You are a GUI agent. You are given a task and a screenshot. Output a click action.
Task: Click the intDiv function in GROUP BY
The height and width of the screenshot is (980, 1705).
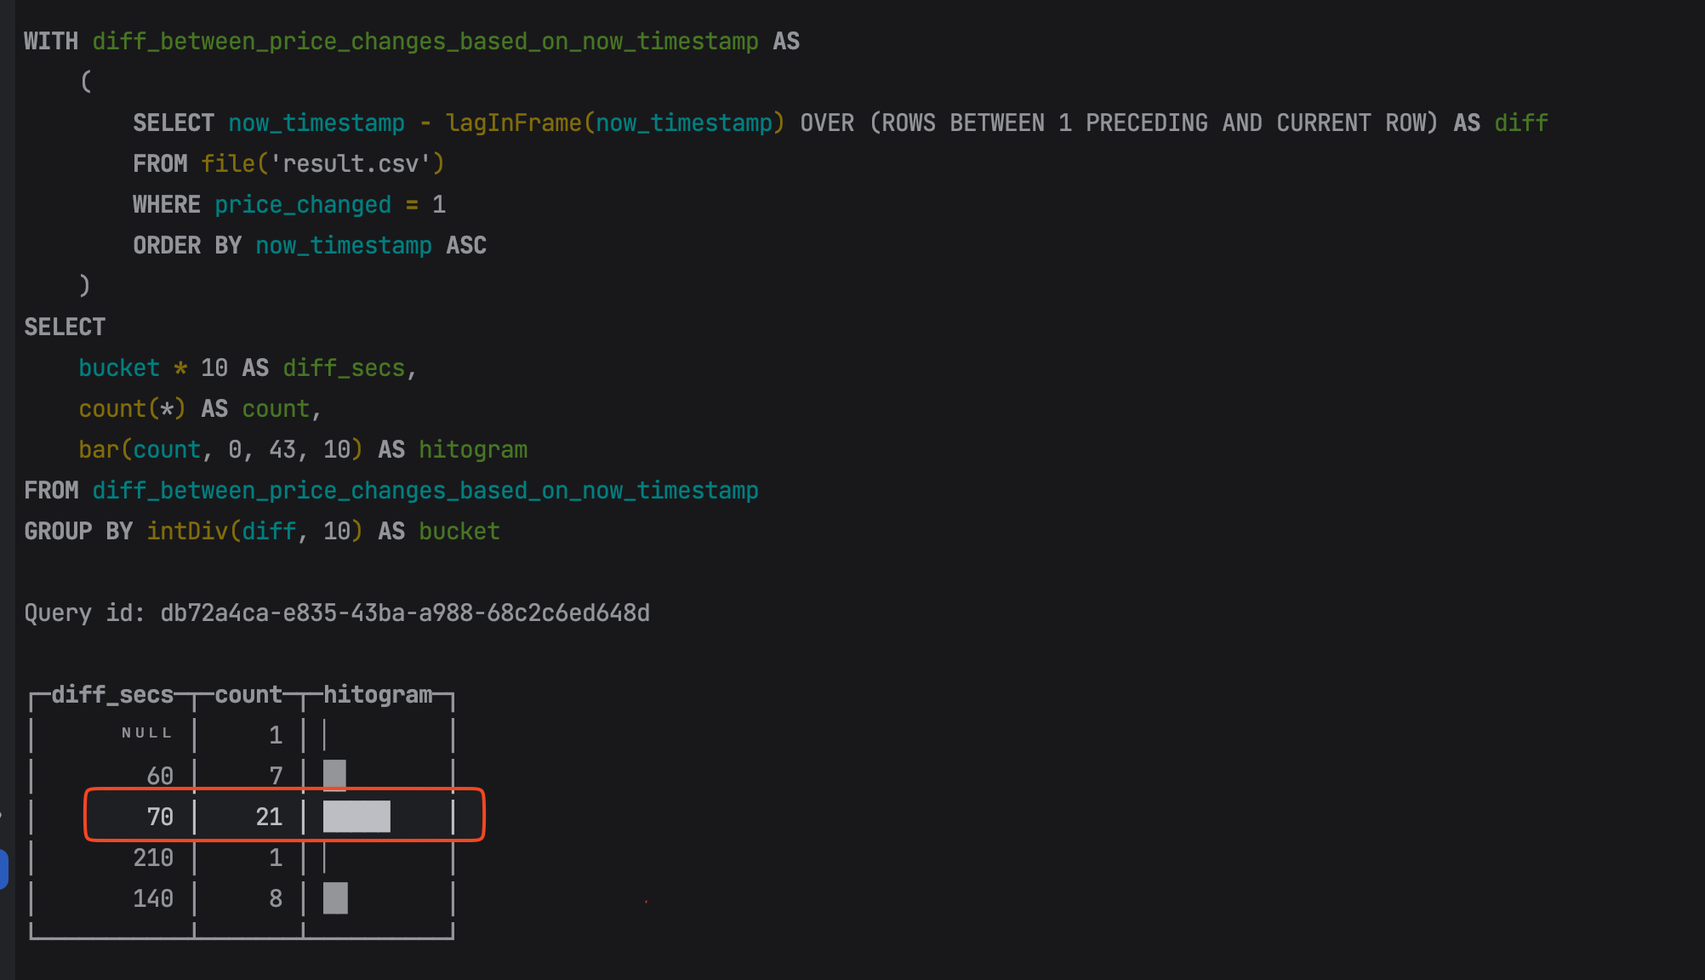[187, 532]
